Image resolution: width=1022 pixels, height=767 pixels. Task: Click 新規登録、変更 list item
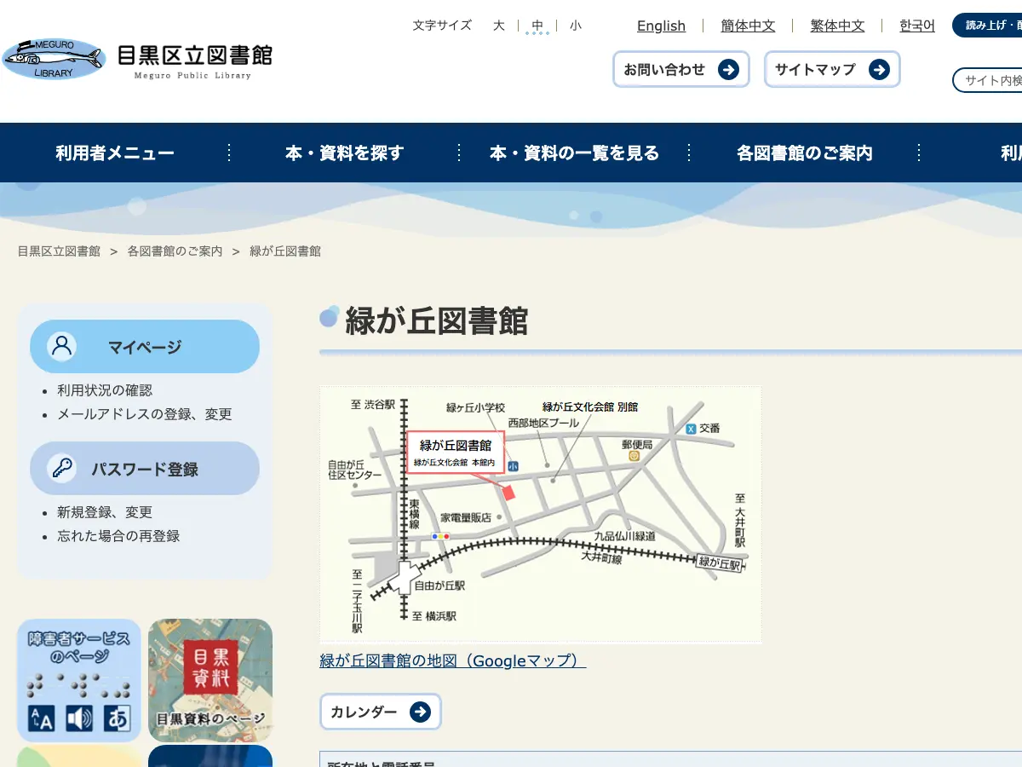tap(105, 512)
